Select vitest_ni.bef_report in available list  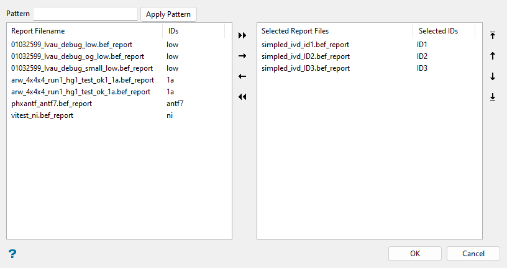pyautogui.click(x=42, y=115)
